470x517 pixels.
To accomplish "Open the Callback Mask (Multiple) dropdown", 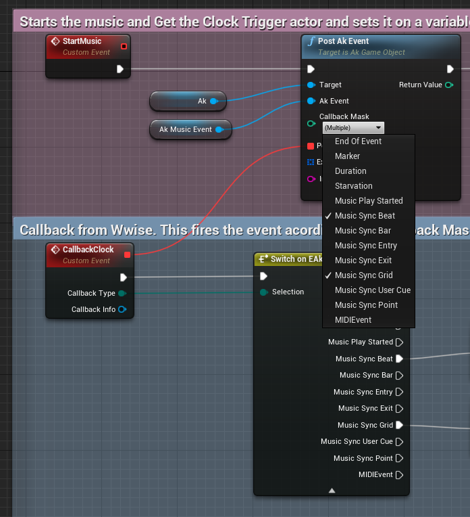I will coord(353,127).
